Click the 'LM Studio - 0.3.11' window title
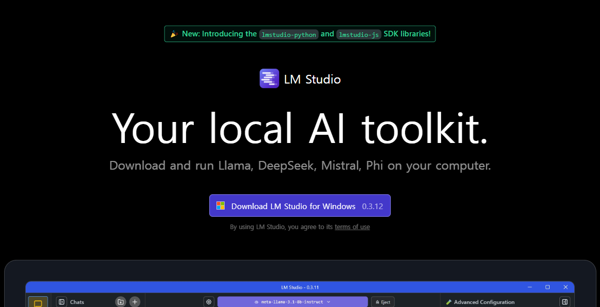Screen dimensions: 600x307 pos(300,287)
